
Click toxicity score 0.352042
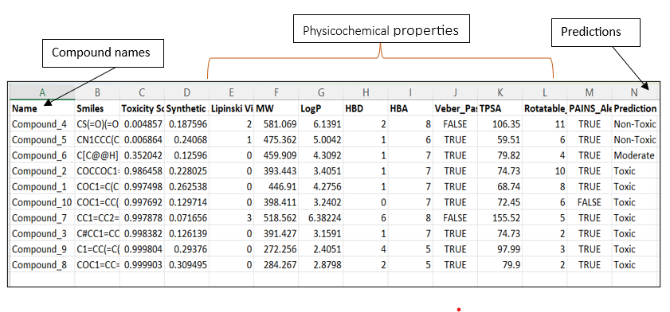tap(142, 155)
